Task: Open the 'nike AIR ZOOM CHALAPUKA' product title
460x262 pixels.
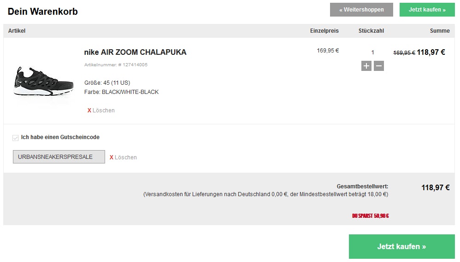Action: tap(135, 52)
